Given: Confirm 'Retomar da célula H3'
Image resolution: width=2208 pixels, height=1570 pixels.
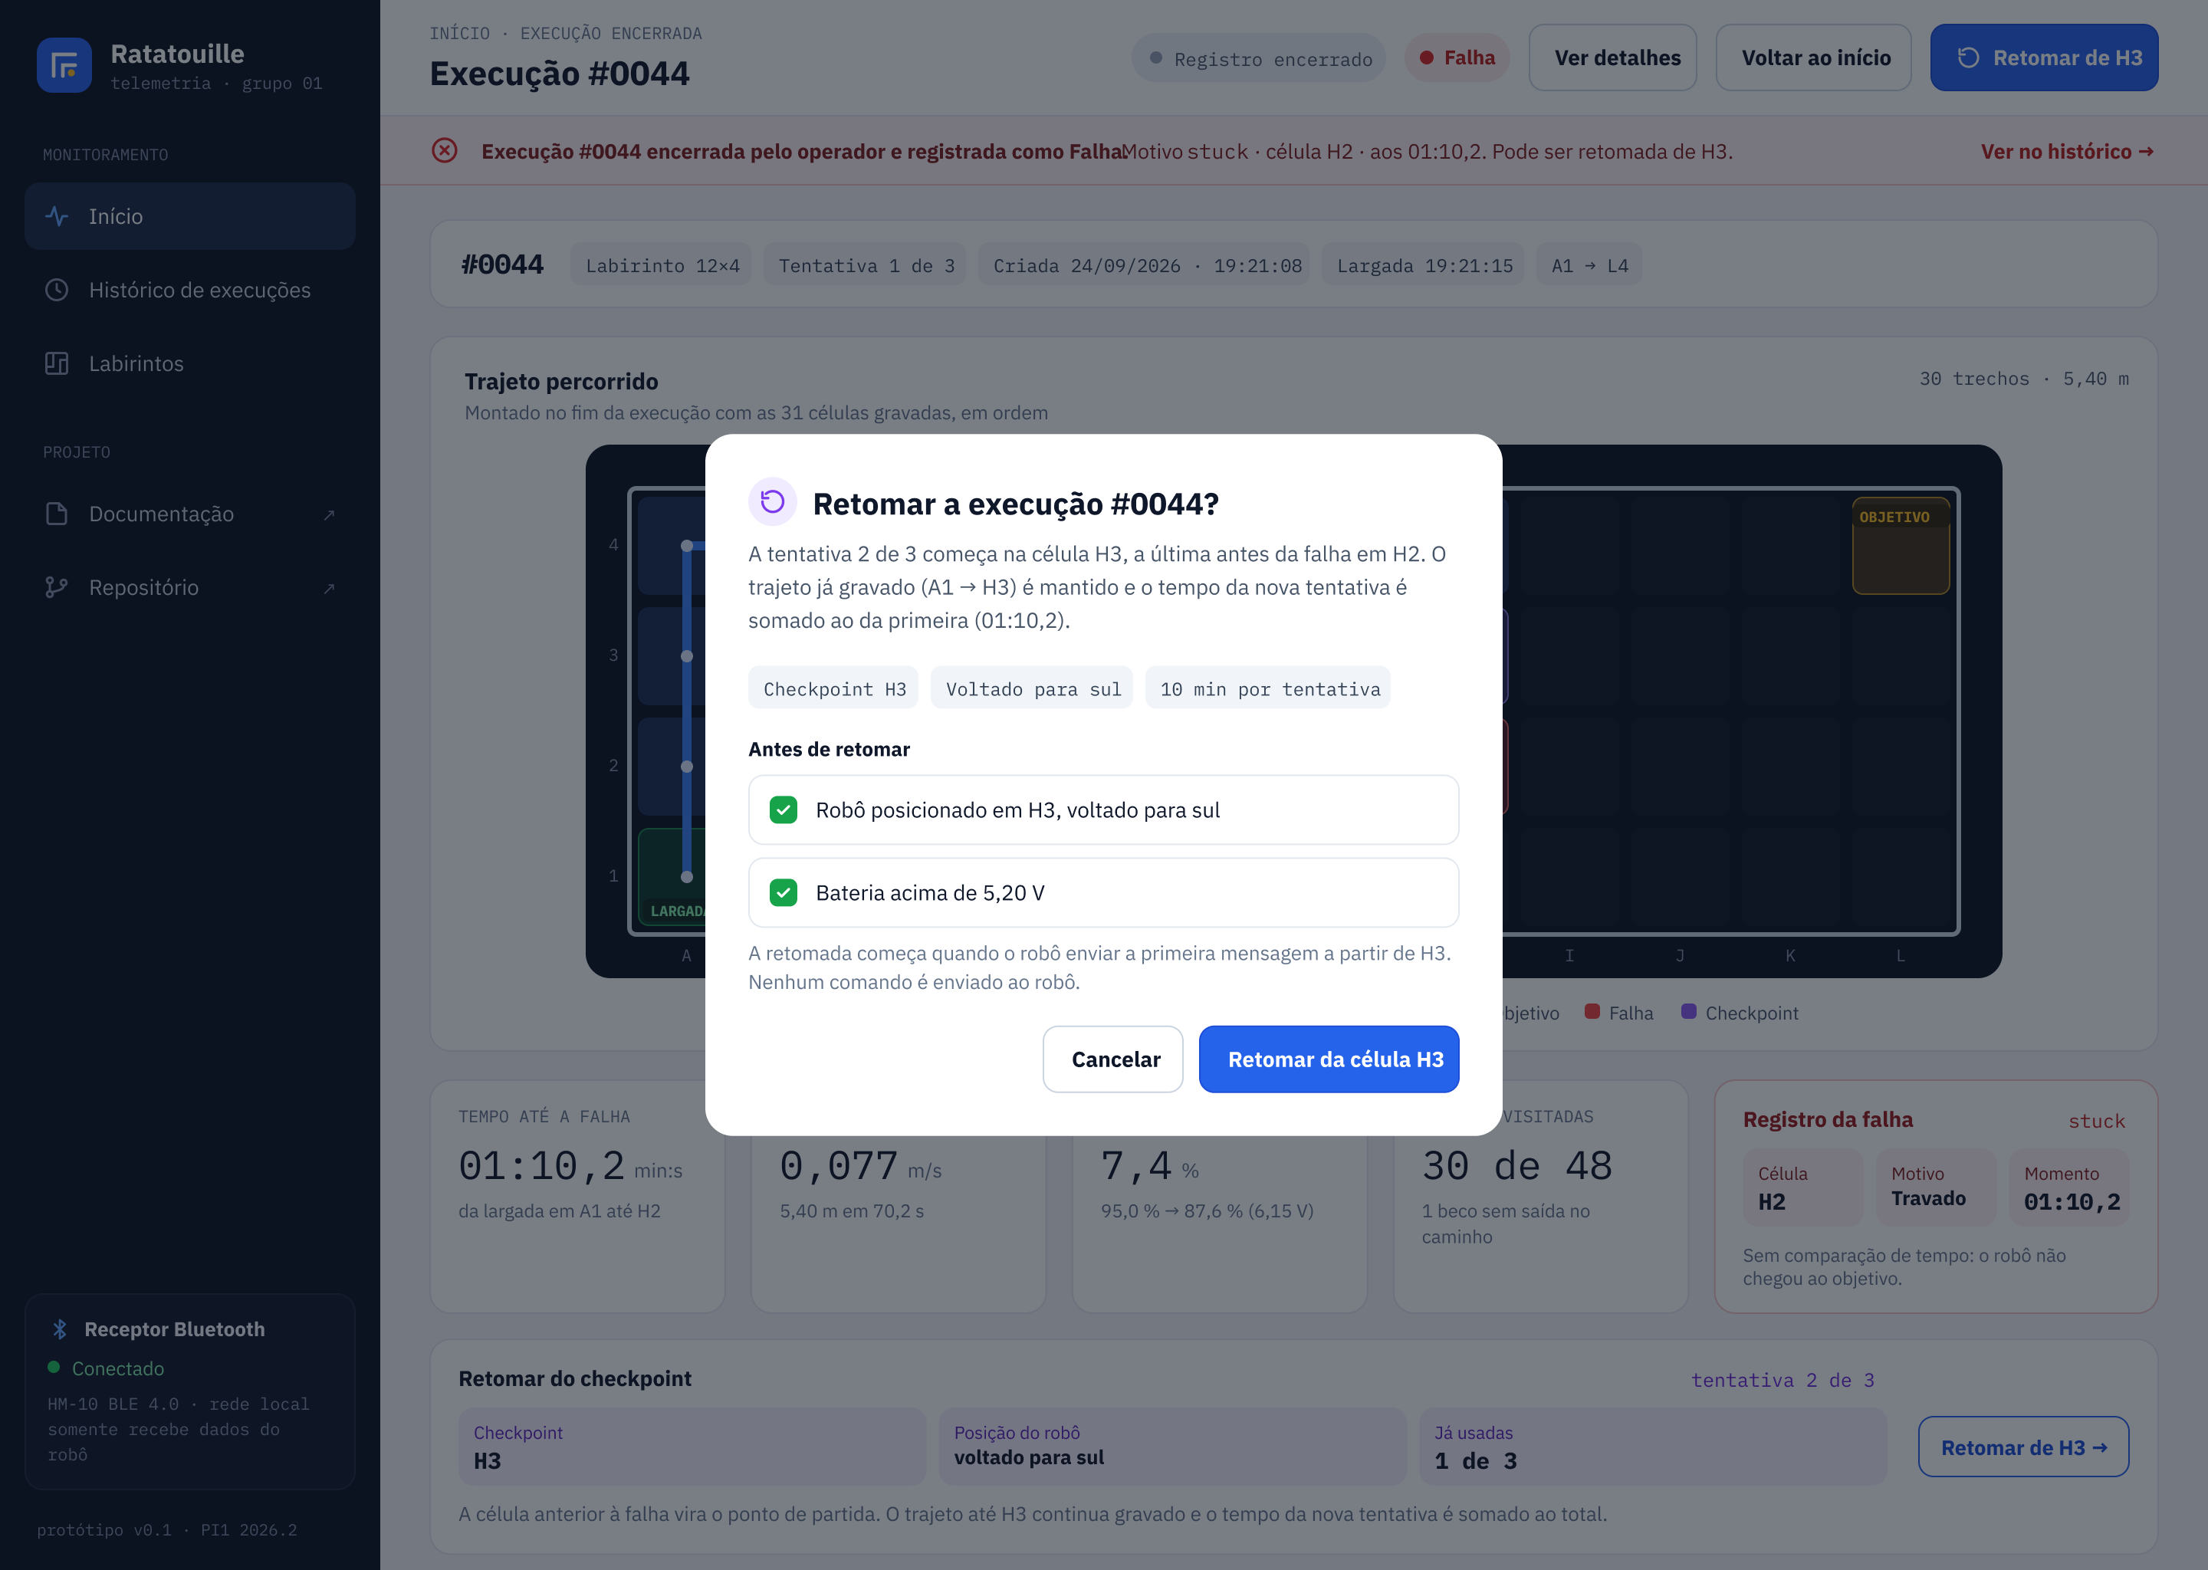Looking at the screenshot, I should [1329, 1059].
